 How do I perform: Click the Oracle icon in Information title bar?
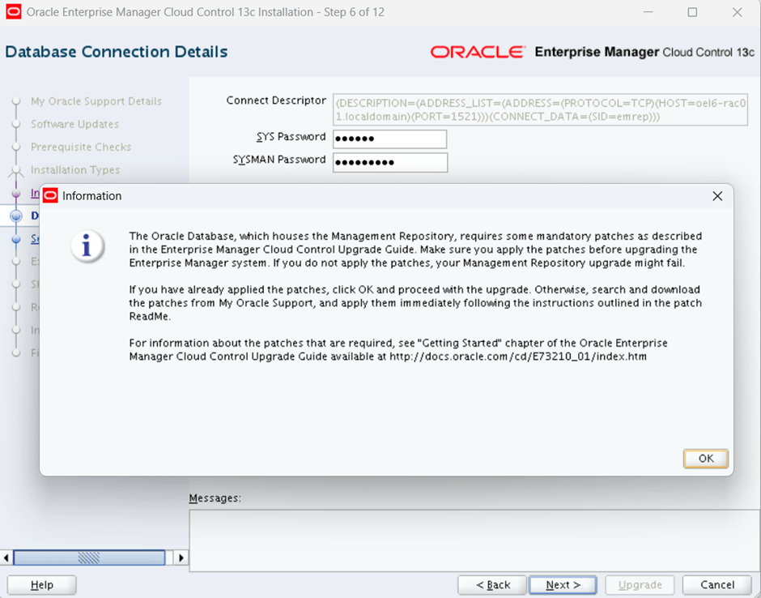pyautogui.click(x=50, y=196)
